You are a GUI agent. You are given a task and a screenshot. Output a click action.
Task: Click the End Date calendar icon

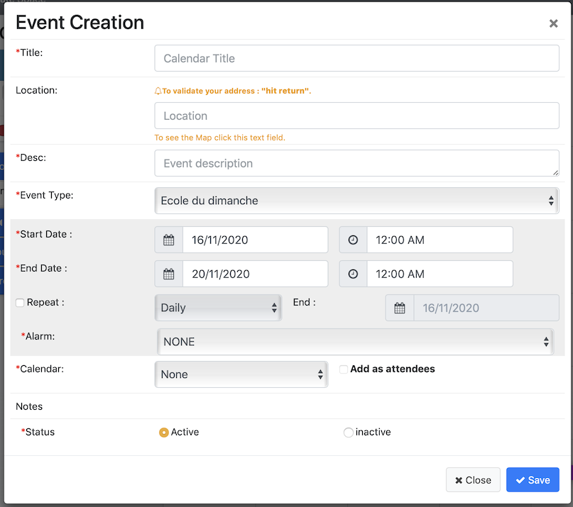tap(168, 274)
